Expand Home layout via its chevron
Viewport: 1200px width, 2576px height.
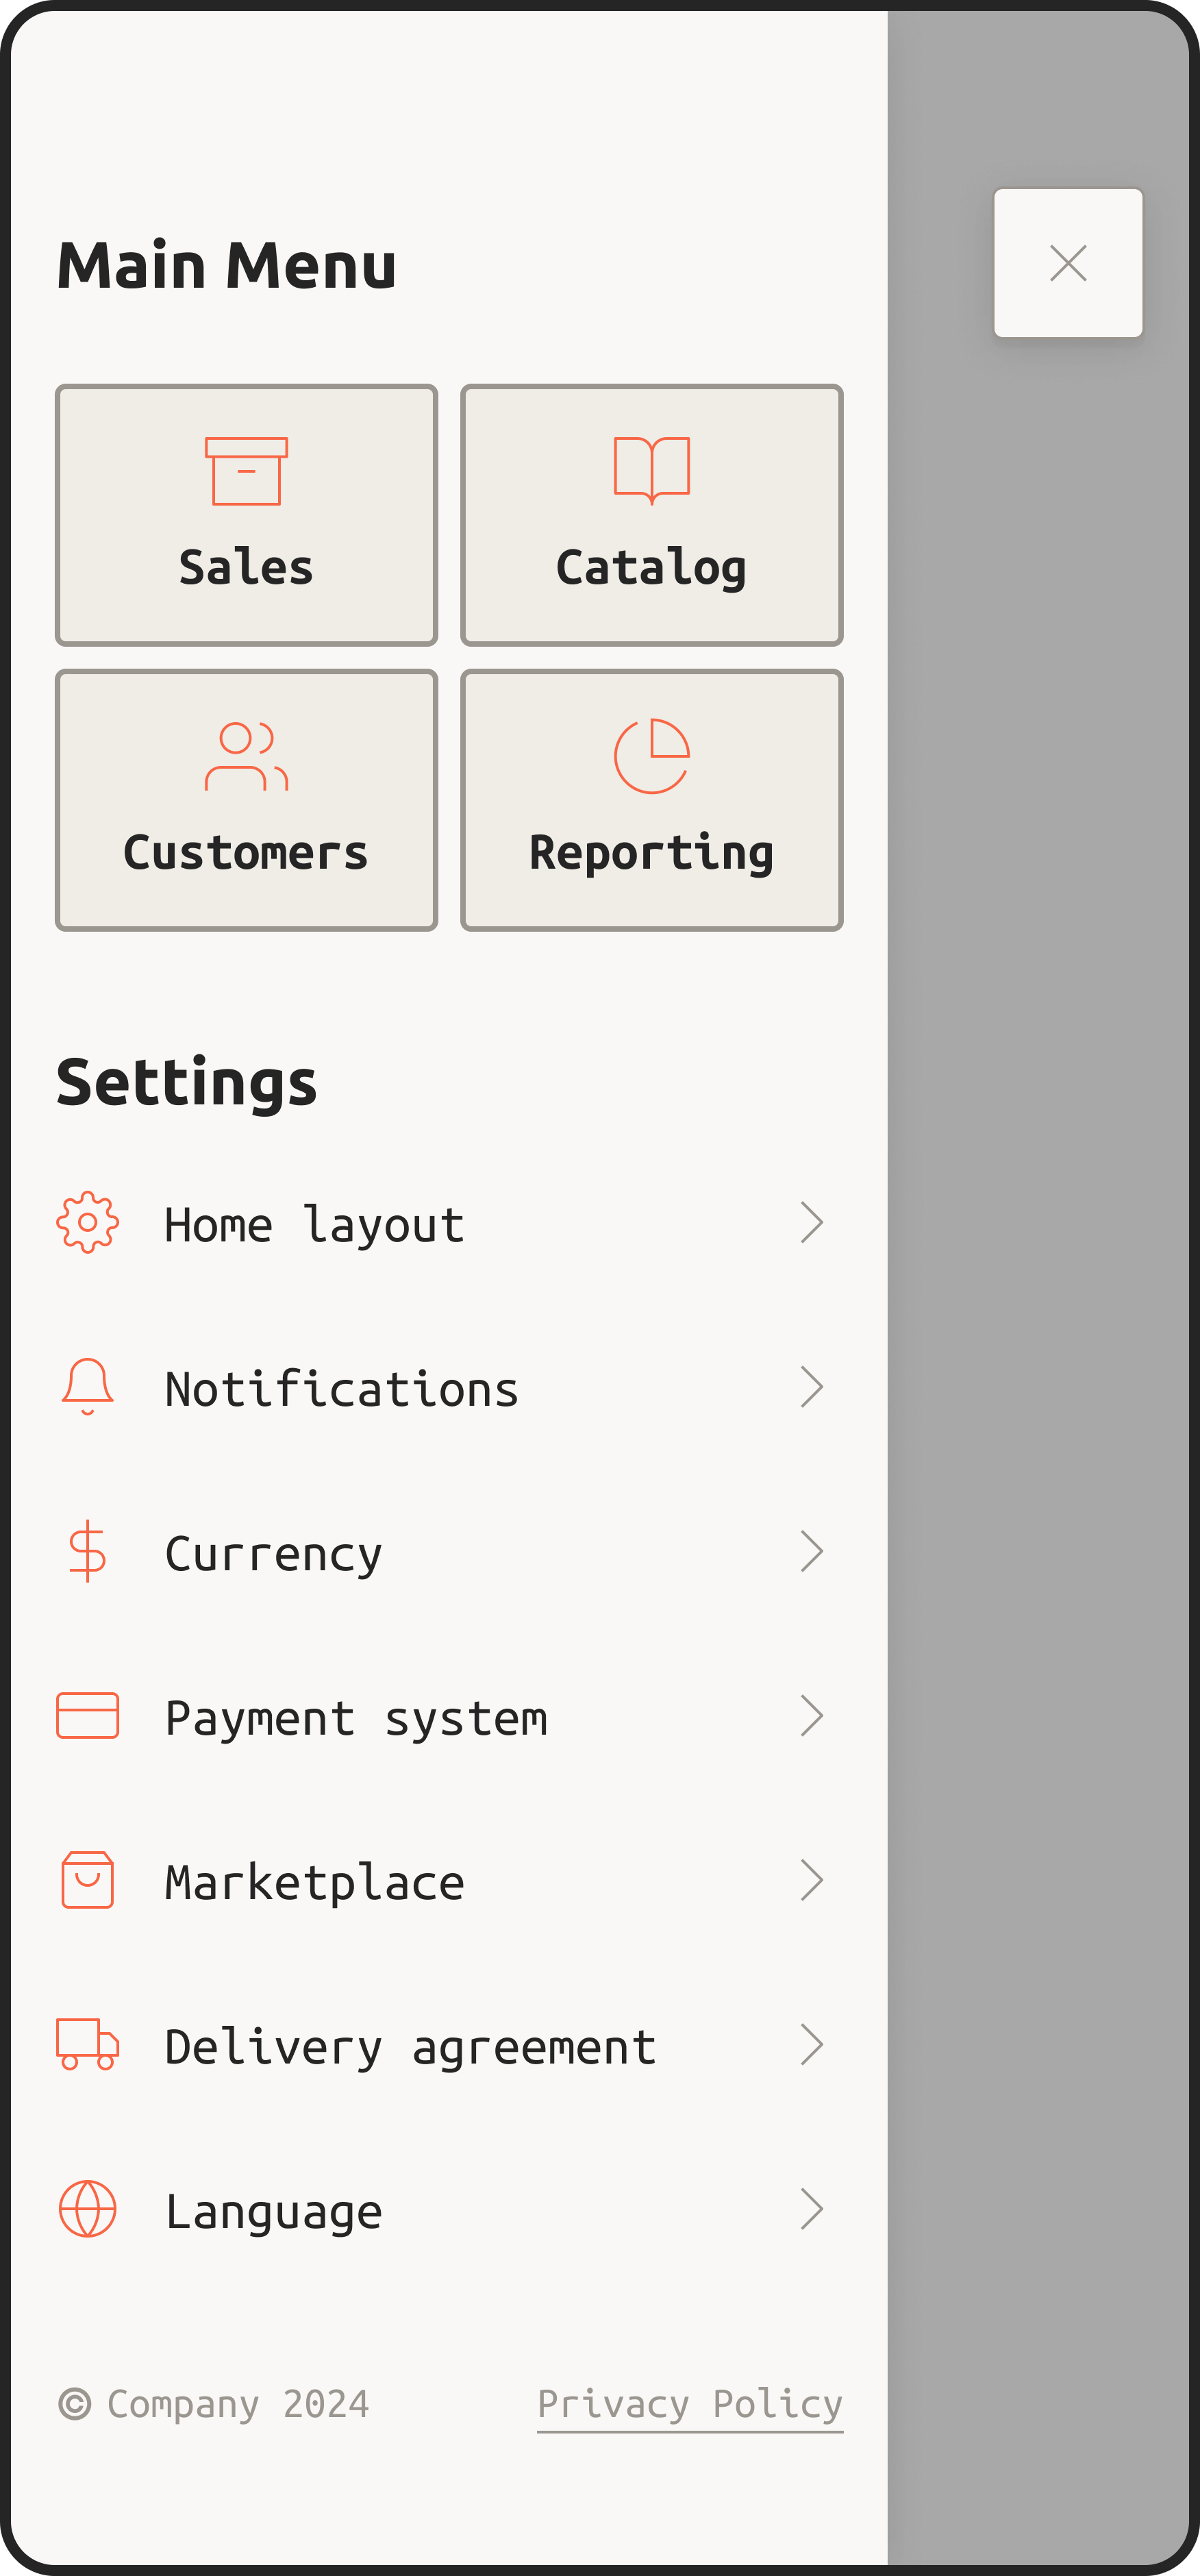coord(812,1222)
